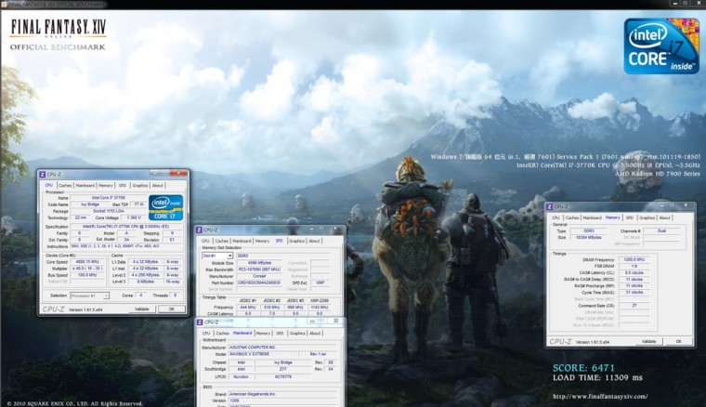Open About tab in the SPD window
The width and height of the screenshot is (706, 407).
pos(314,242)
